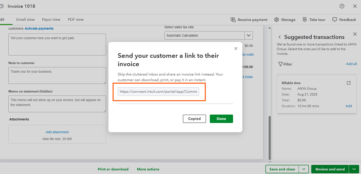This screenshot has width=361, height=174.
Task: Expand the Save and close dropdown arrow
Action: (304, 169)
